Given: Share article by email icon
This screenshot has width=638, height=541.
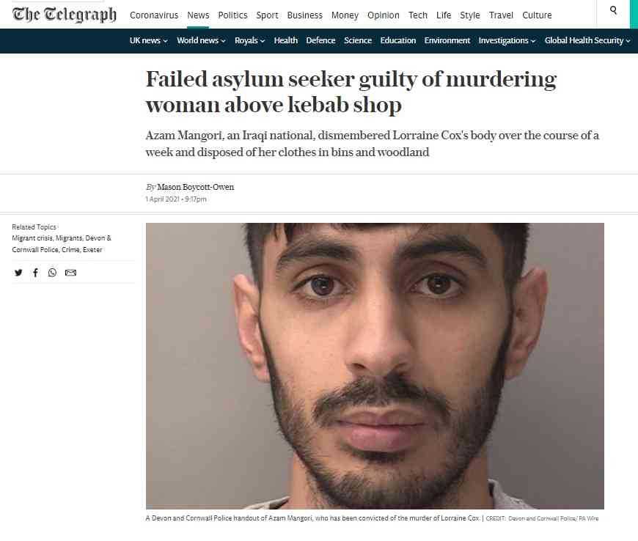Looking at the screenshot, I should pos(70,273).
